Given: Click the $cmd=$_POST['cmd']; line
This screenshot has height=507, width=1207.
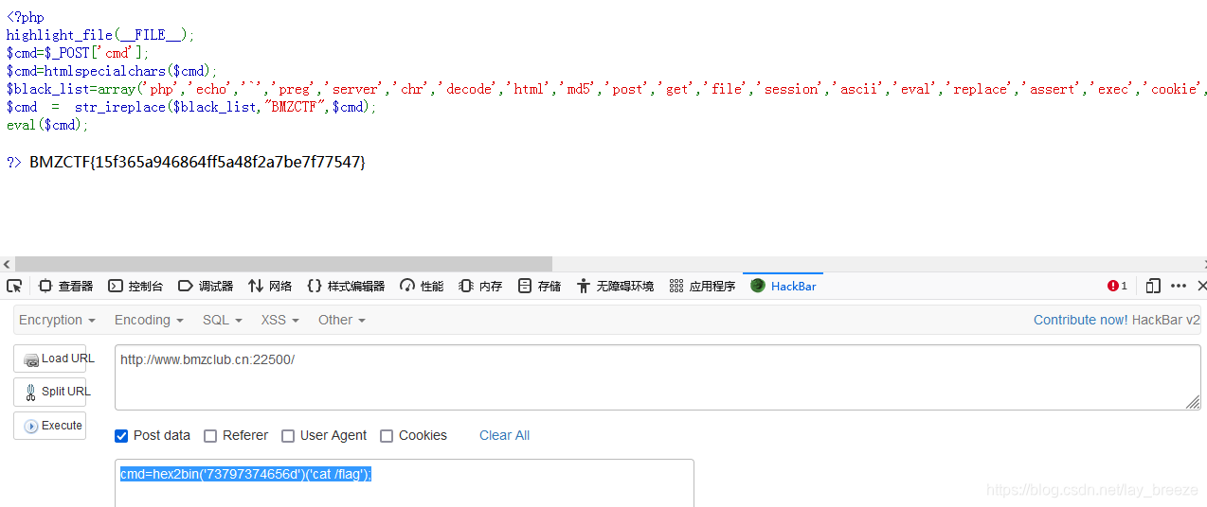Looking at the screenshot, I should (x=78, y=53).
